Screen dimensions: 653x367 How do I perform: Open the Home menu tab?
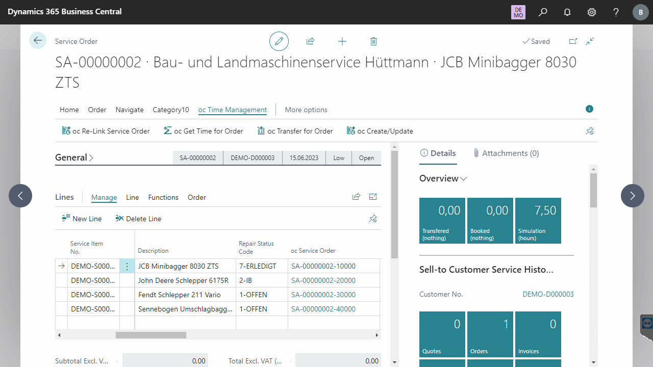click(x=69, y=110)
